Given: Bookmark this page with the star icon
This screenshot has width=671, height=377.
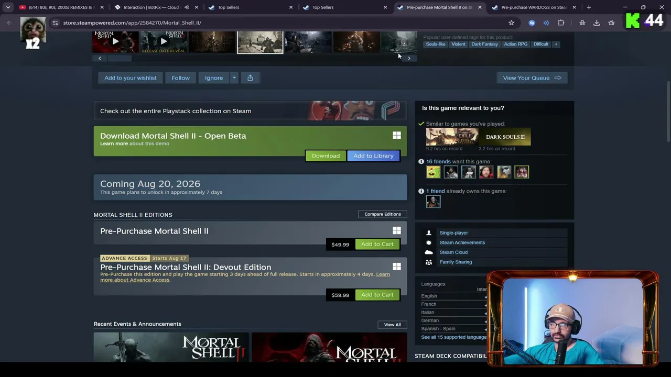Looking at the screenshot, I should point(511,23).
